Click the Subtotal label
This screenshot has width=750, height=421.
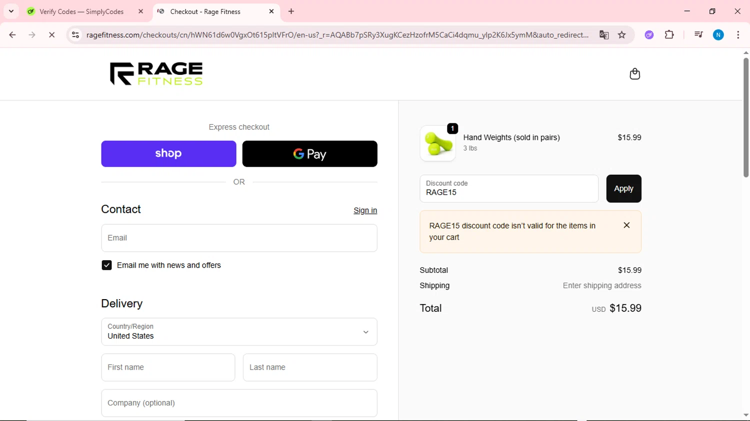pyautogui.click(x=434, y=270)
